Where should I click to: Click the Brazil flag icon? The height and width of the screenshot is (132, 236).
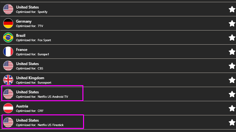pyautogui.click(x=8, y=37)
